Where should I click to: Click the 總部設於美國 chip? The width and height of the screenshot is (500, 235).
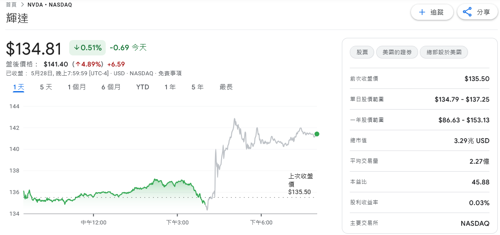[444, 52]
